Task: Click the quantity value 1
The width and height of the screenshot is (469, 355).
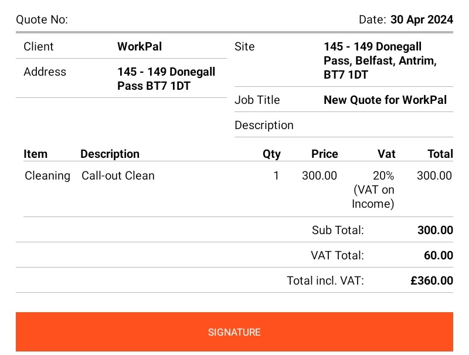Action: tap(276, 175)
